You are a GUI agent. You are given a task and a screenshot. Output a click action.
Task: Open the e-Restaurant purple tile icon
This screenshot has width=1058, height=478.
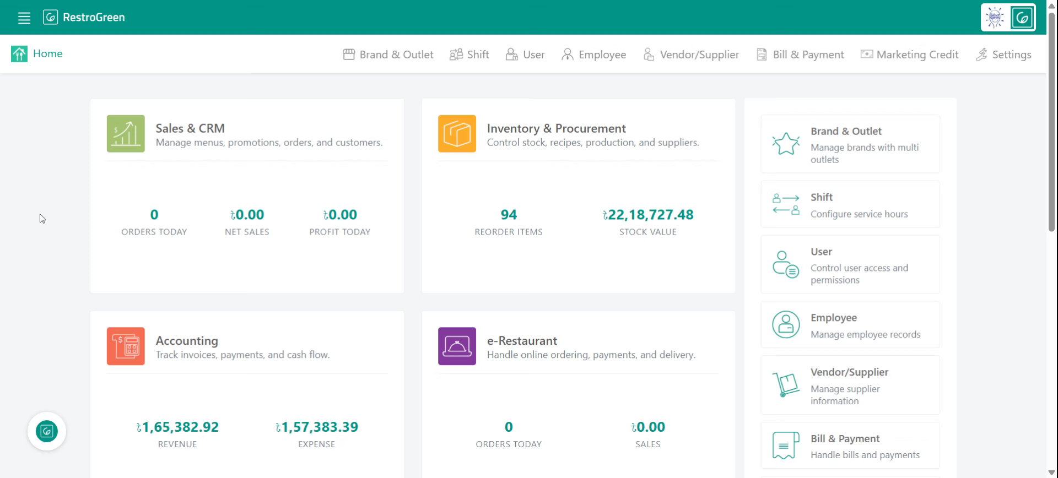(457, 346)
